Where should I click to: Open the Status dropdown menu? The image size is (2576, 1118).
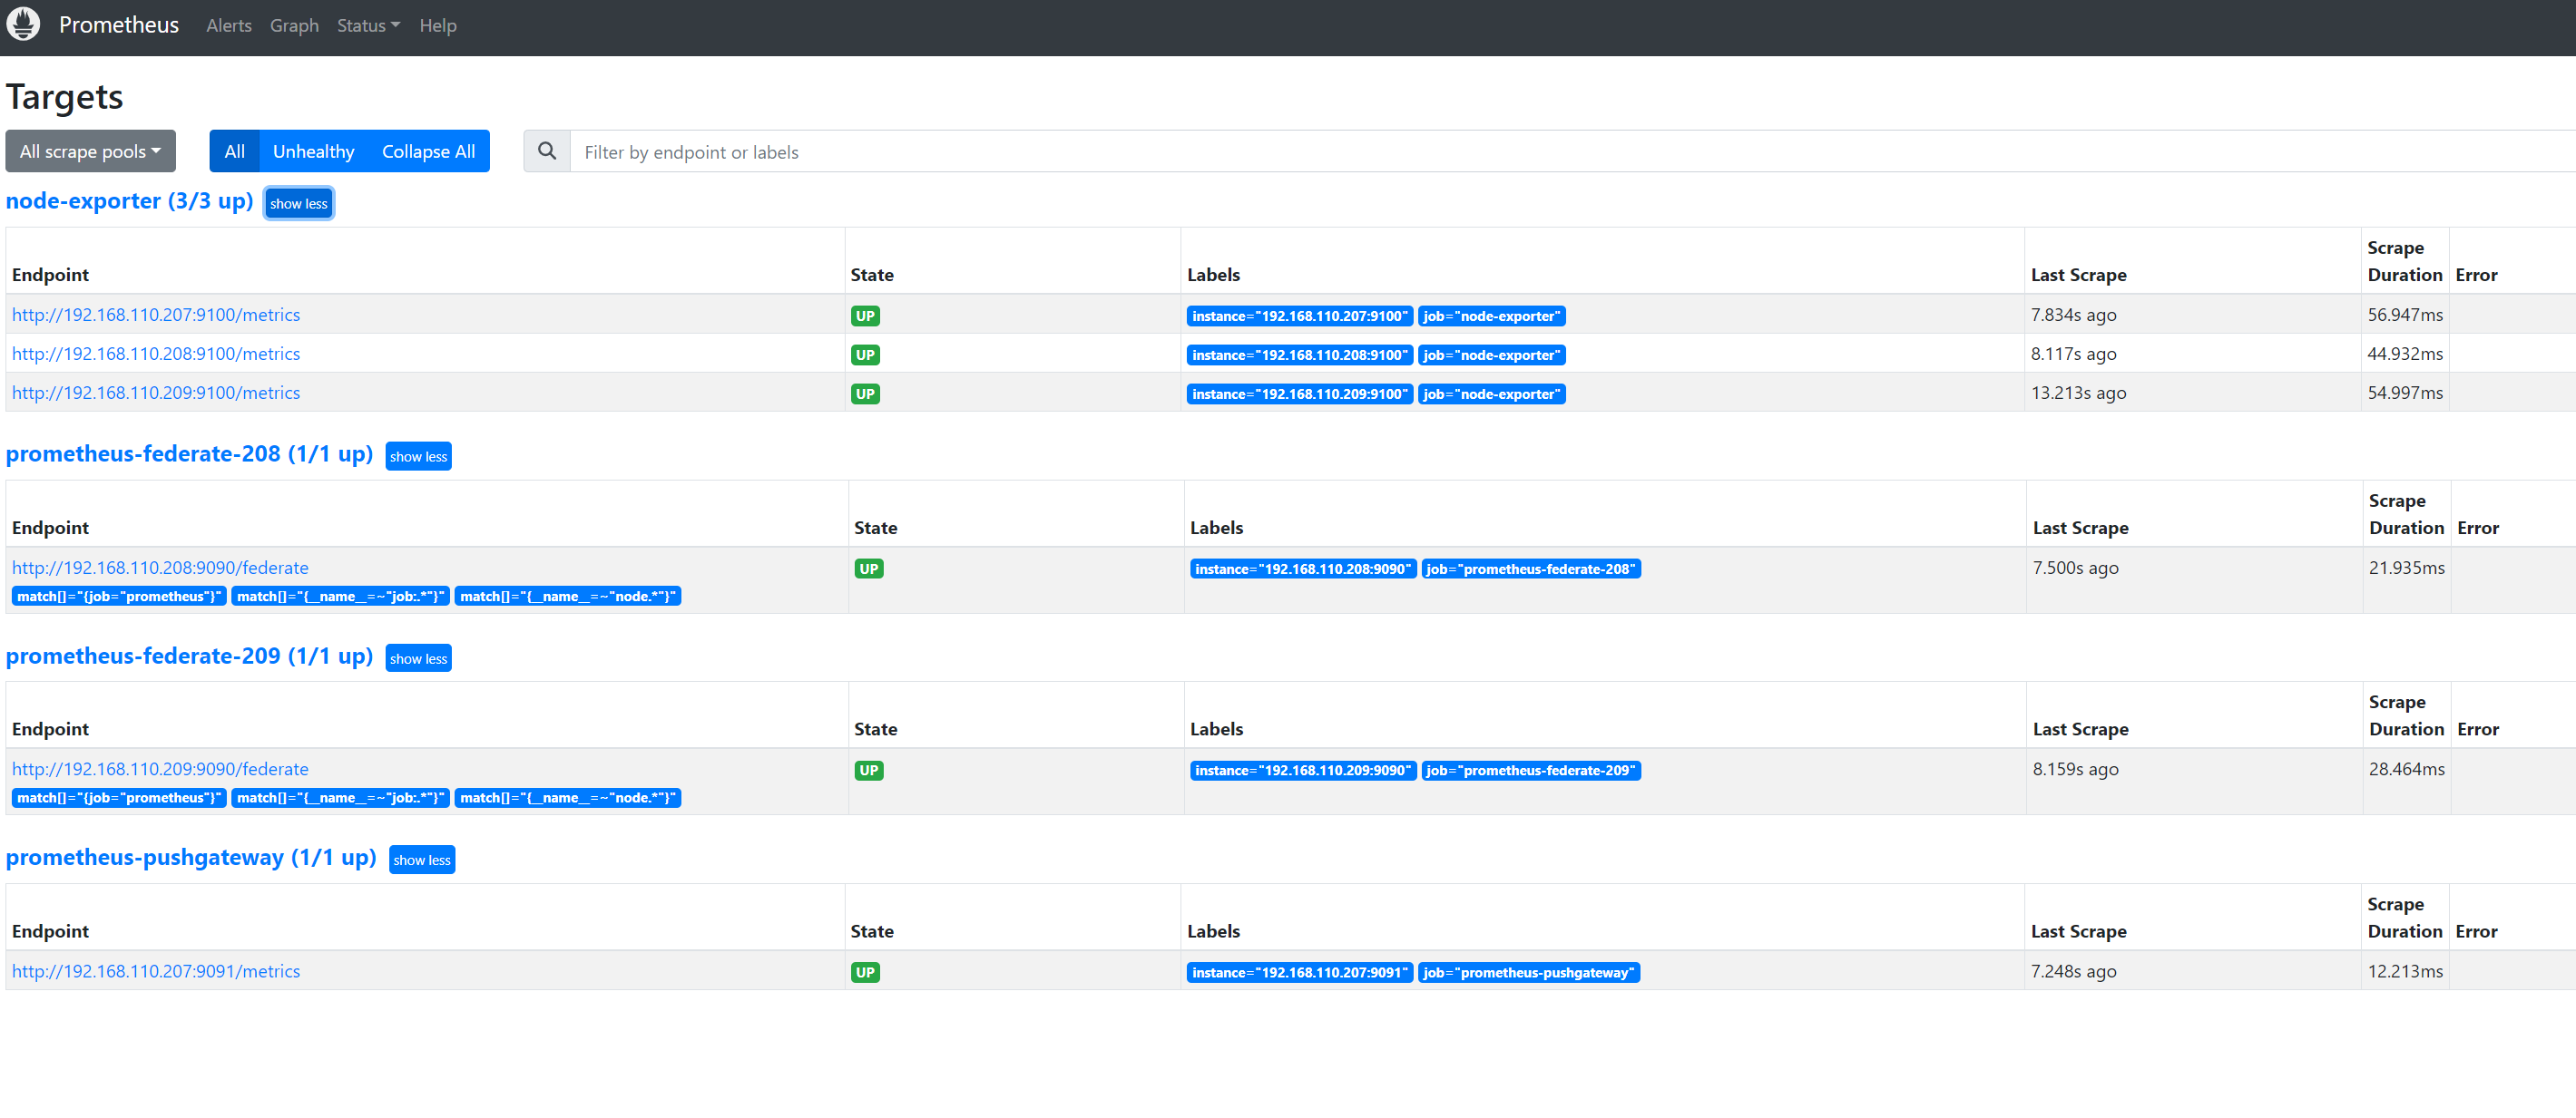[x=368, y=26]
